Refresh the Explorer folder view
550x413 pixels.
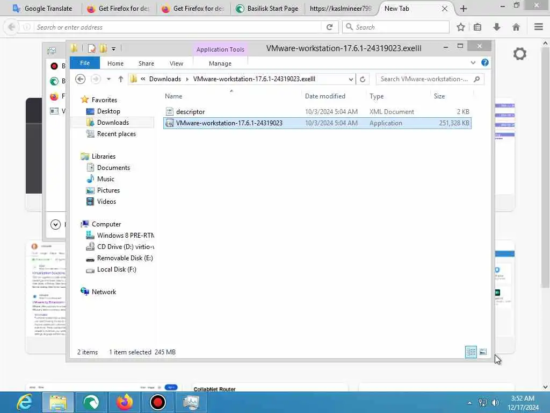click(363, 80)
